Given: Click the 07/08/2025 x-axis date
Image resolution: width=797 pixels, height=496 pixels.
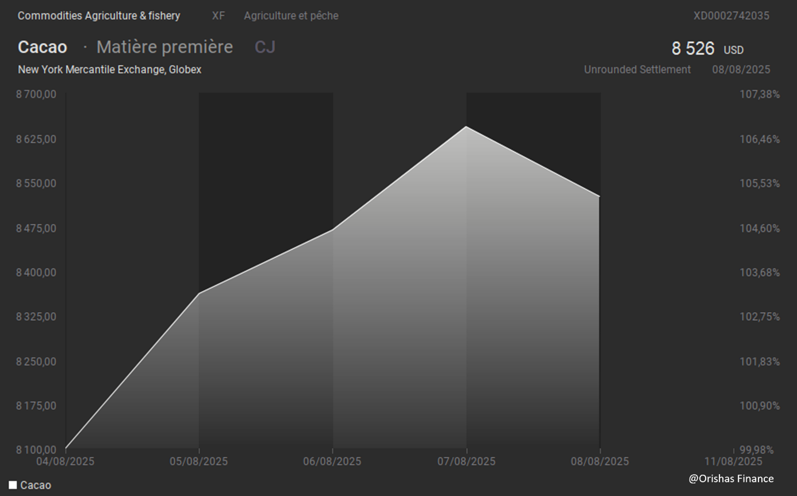Looking at the screenshot, I should click(x=466, y=461).
